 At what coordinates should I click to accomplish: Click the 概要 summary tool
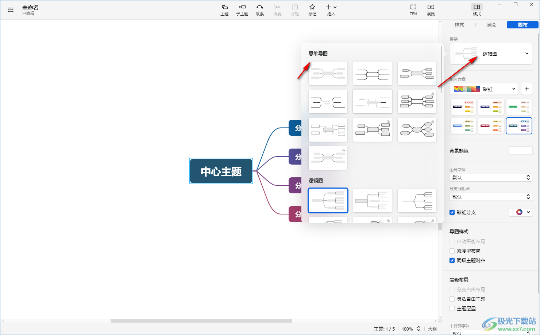(277, 10)
